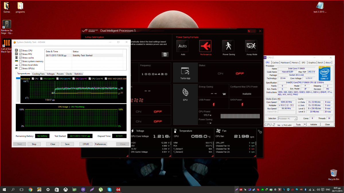Toggle the CPU Core #3 graph checkbox

pos(74,79)
